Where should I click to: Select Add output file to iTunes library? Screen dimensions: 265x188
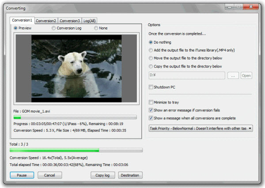tap(151, 50)
